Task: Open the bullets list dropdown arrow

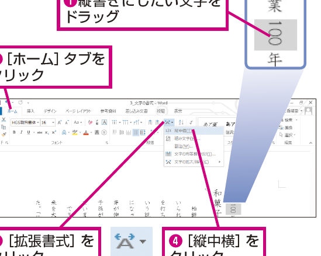Action: 120,122
